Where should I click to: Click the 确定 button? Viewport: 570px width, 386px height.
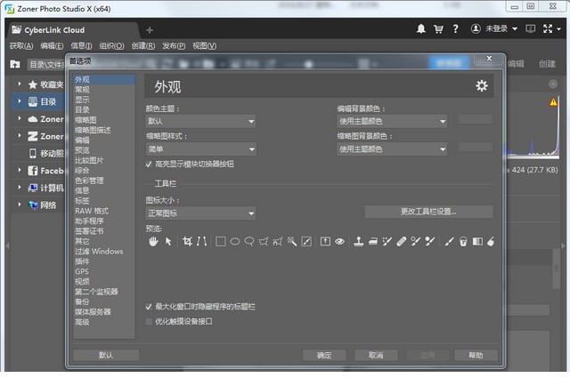[324, 355]
